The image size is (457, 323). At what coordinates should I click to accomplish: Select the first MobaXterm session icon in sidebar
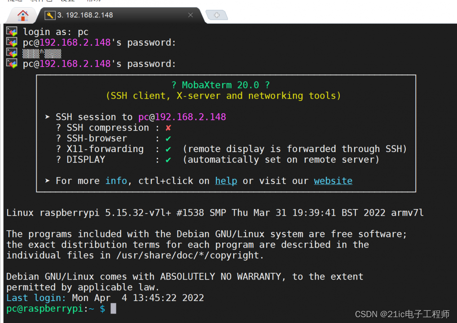[11, 31]
